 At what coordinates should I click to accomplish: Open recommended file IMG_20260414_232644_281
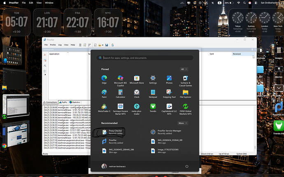click(x=167, y=141)
